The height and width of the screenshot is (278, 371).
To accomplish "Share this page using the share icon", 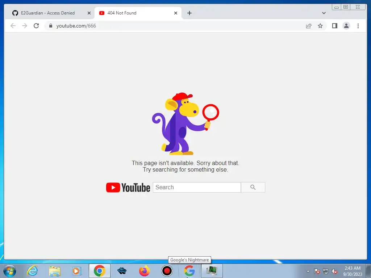I will 309,26.
